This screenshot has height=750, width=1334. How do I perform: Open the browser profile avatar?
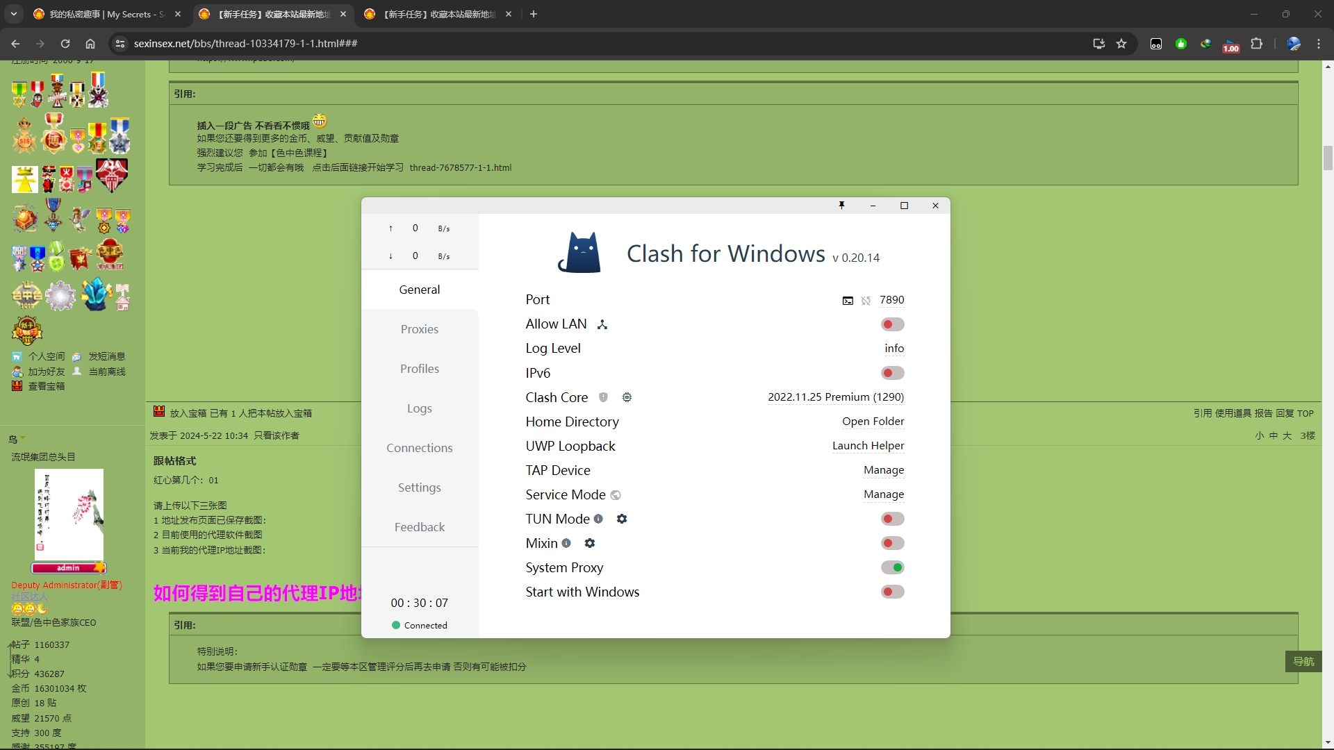point(1294,44)
